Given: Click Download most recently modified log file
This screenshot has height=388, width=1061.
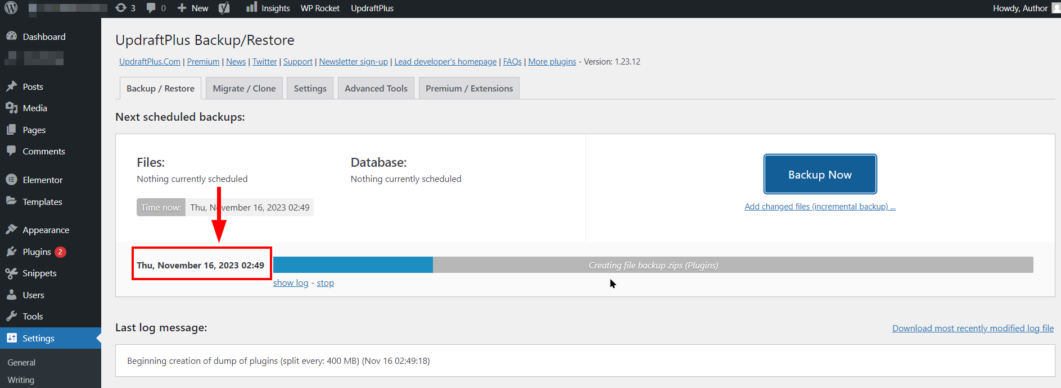Looking at the screenshot, I should pos(973,328).
